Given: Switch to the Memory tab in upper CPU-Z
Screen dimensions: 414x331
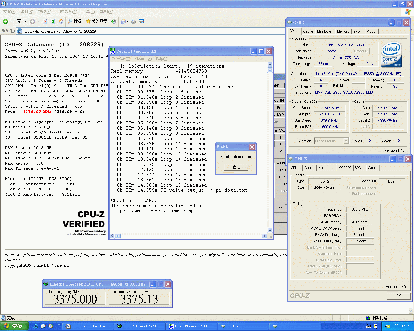Looking at the screenshot, I should tap(343, 31).
